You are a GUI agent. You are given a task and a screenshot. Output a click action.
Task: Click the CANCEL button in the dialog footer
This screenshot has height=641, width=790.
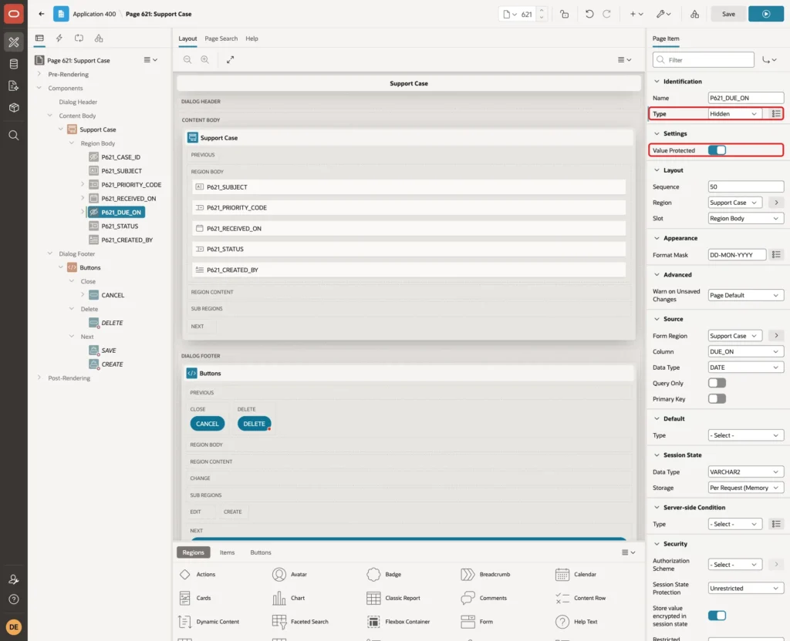pos(207,424)
